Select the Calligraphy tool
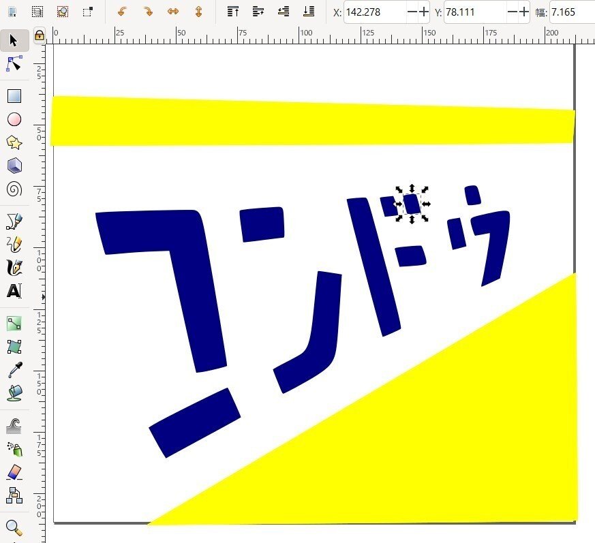 (14, 268)
